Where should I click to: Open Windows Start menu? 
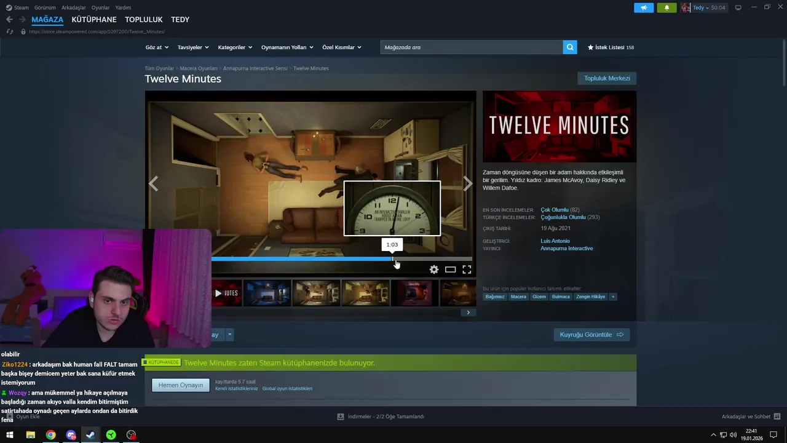pyautogui.click(x=10, y=435)
